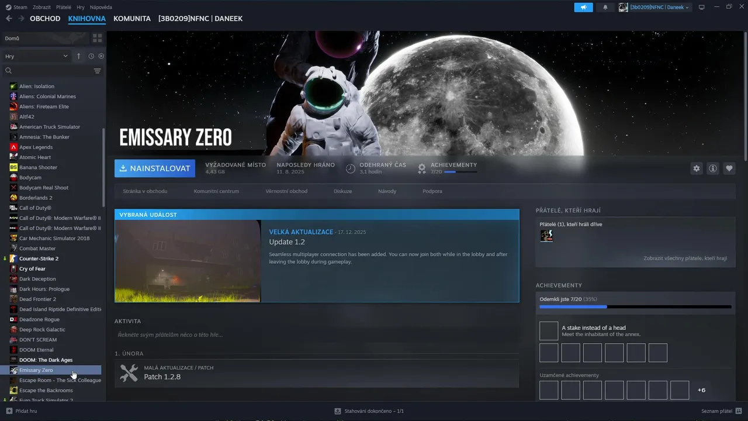The height and width of the screenshot is (421, 748).
Task: Select Emissary Zero in the library list
Action: point(51,370)
